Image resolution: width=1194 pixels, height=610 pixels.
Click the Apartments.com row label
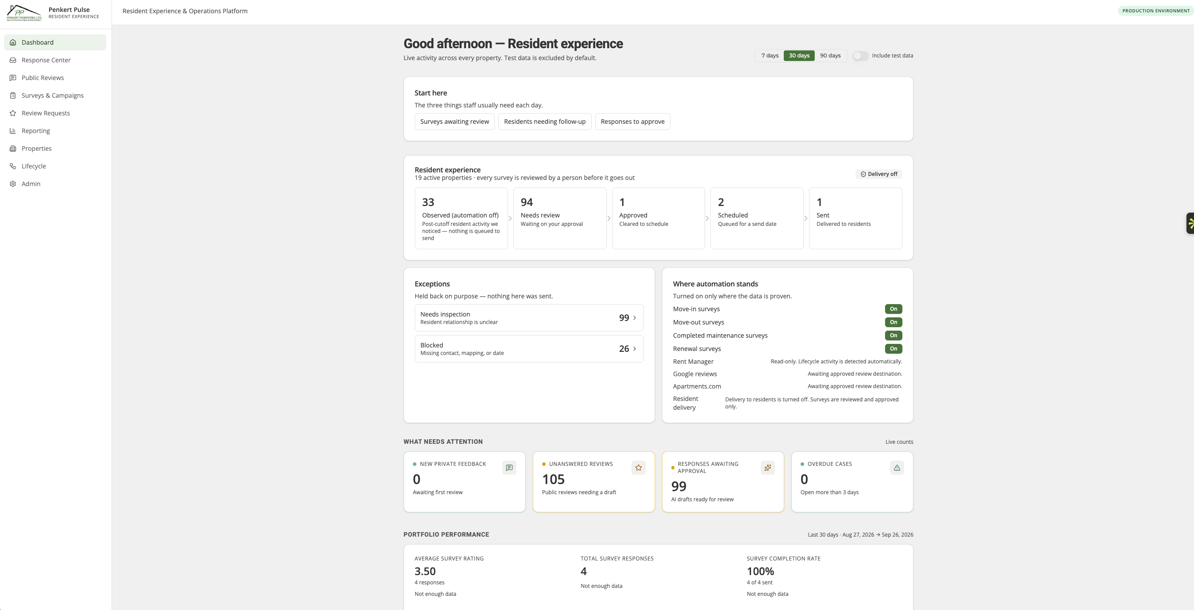pos(697,386)
